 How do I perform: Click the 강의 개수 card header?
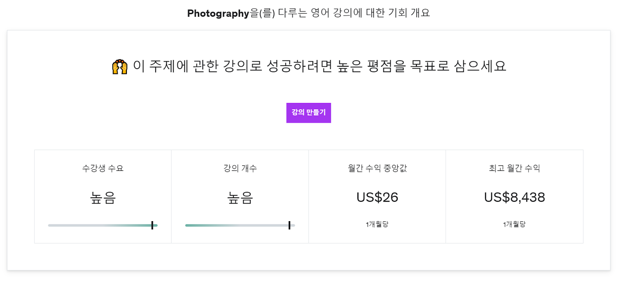(x=240, y=168)
